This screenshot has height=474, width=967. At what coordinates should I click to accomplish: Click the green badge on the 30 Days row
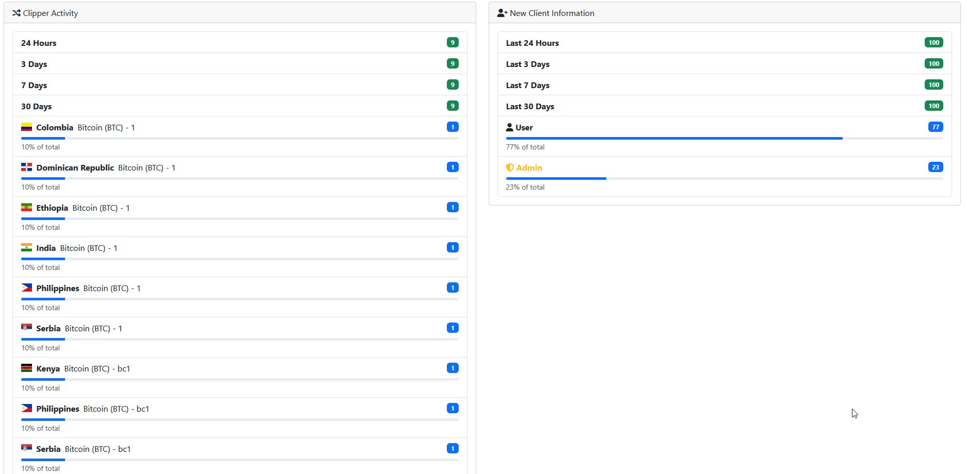pyautogui.click(x=453, y=106)
